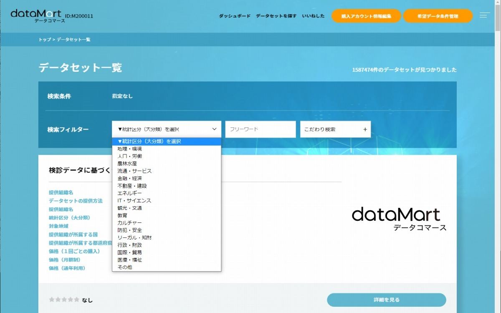The image size is (501, 313).
Task: Click the dataMart dataset thumbnail image
Action: [x=399, y=220]
